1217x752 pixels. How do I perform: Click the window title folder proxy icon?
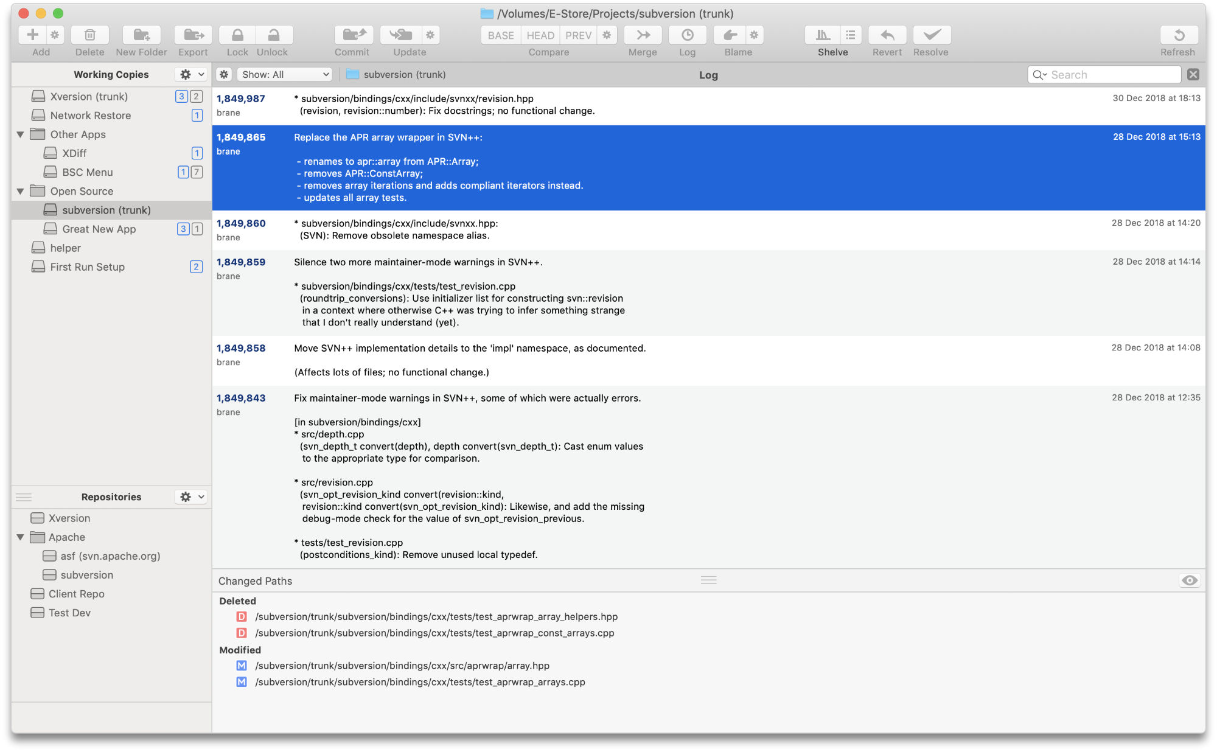click(x=487, y=13)
